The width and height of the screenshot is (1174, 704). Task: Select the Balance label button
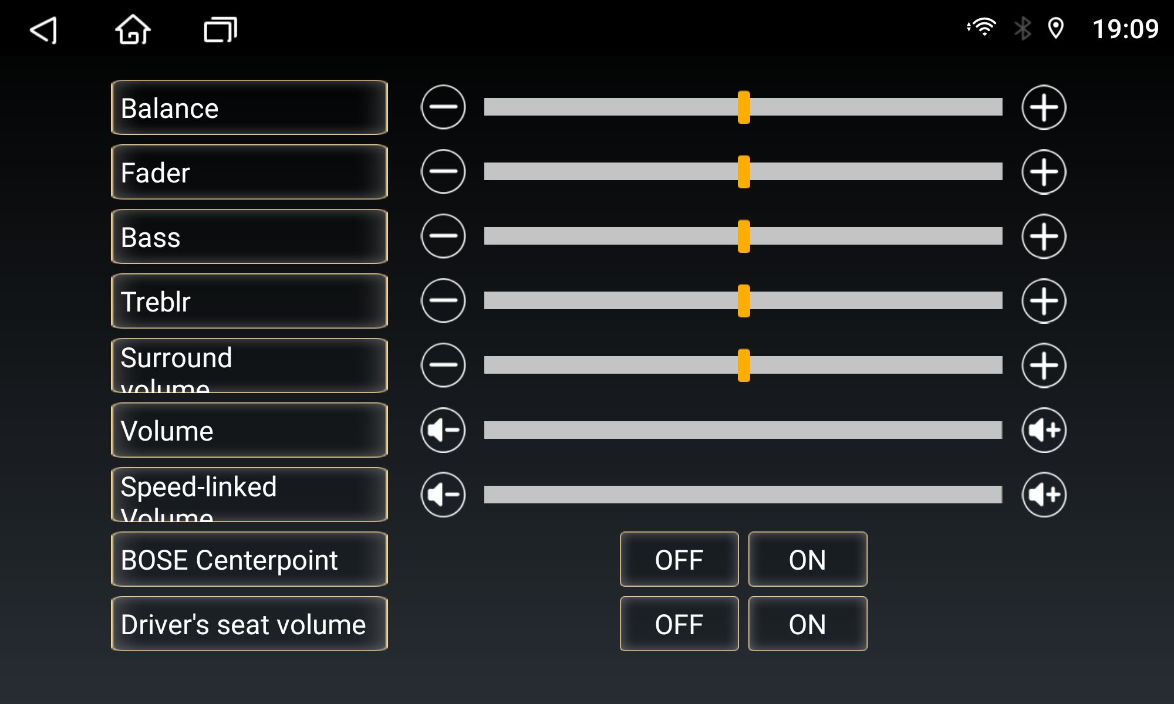[249, 107]
